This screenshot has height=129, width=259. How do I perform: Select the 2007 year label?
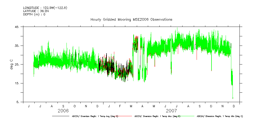tap(171, 111)
